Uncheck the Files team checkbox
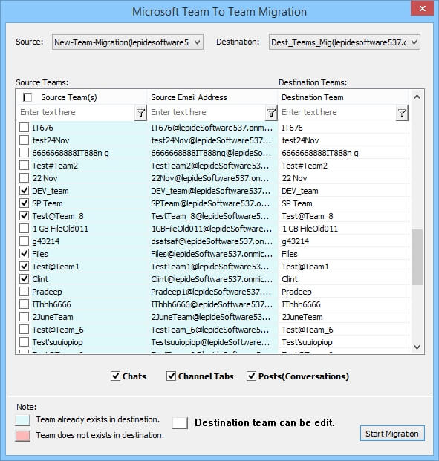Image resolution: width=439 pixels, height=461 pixels. point(24,254)
